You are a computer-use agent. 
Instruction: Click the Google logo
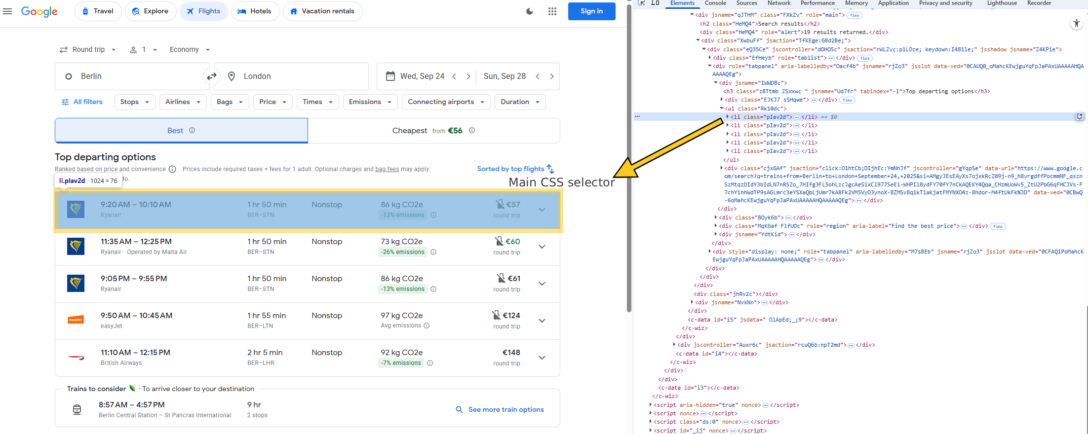(x=39, y=11)
